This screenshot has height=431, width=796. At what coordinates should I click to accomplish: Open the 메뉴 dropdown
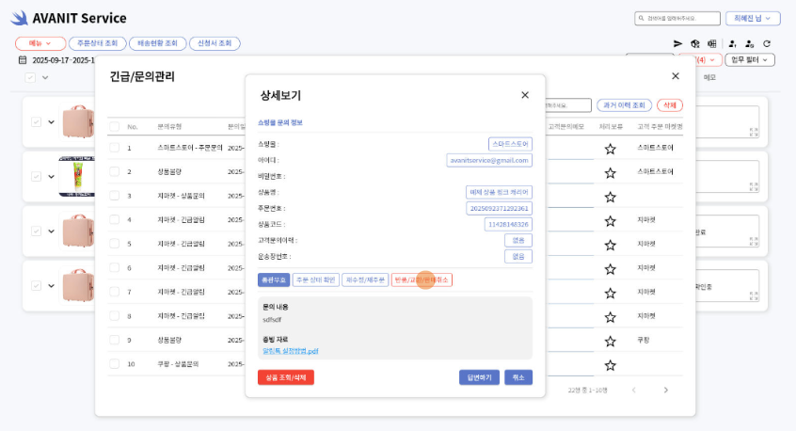pyautogui.click(x=40, y=43)
